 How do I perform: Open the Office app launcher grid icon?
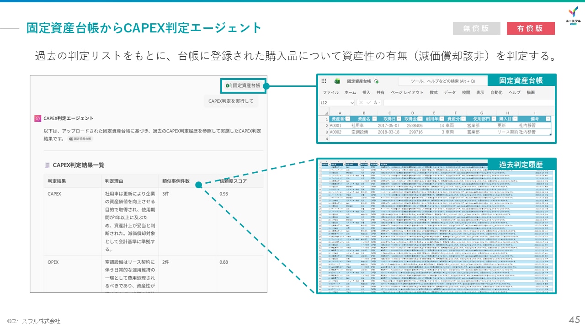click(324, 80)
